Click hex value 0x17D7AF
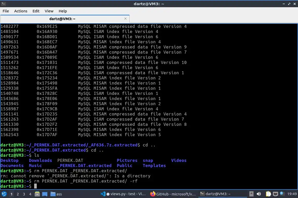 (47, 135)
